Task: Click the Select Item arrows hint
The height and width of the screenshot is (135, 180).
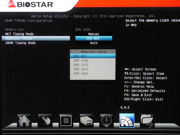Action: (x=144, y=74)
